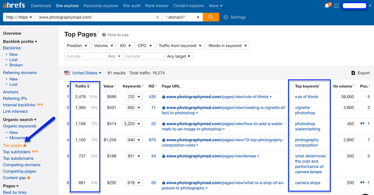374x195 pixels.
Task: Open the *.domain/* mode dropdown
Action: click(x=183, y=17)
